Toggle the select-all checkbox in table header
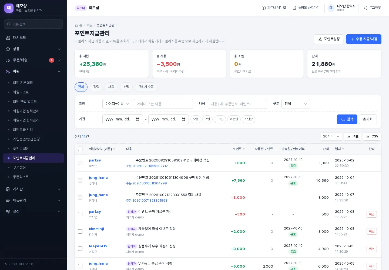 pos(80,149)
